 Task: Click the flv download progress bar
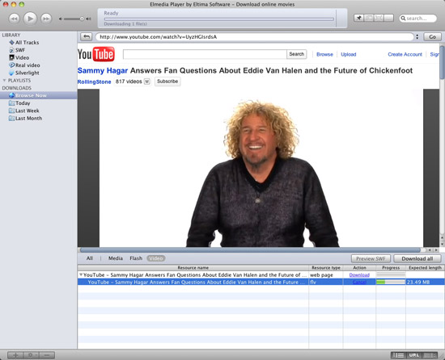(x=391, y=282)
